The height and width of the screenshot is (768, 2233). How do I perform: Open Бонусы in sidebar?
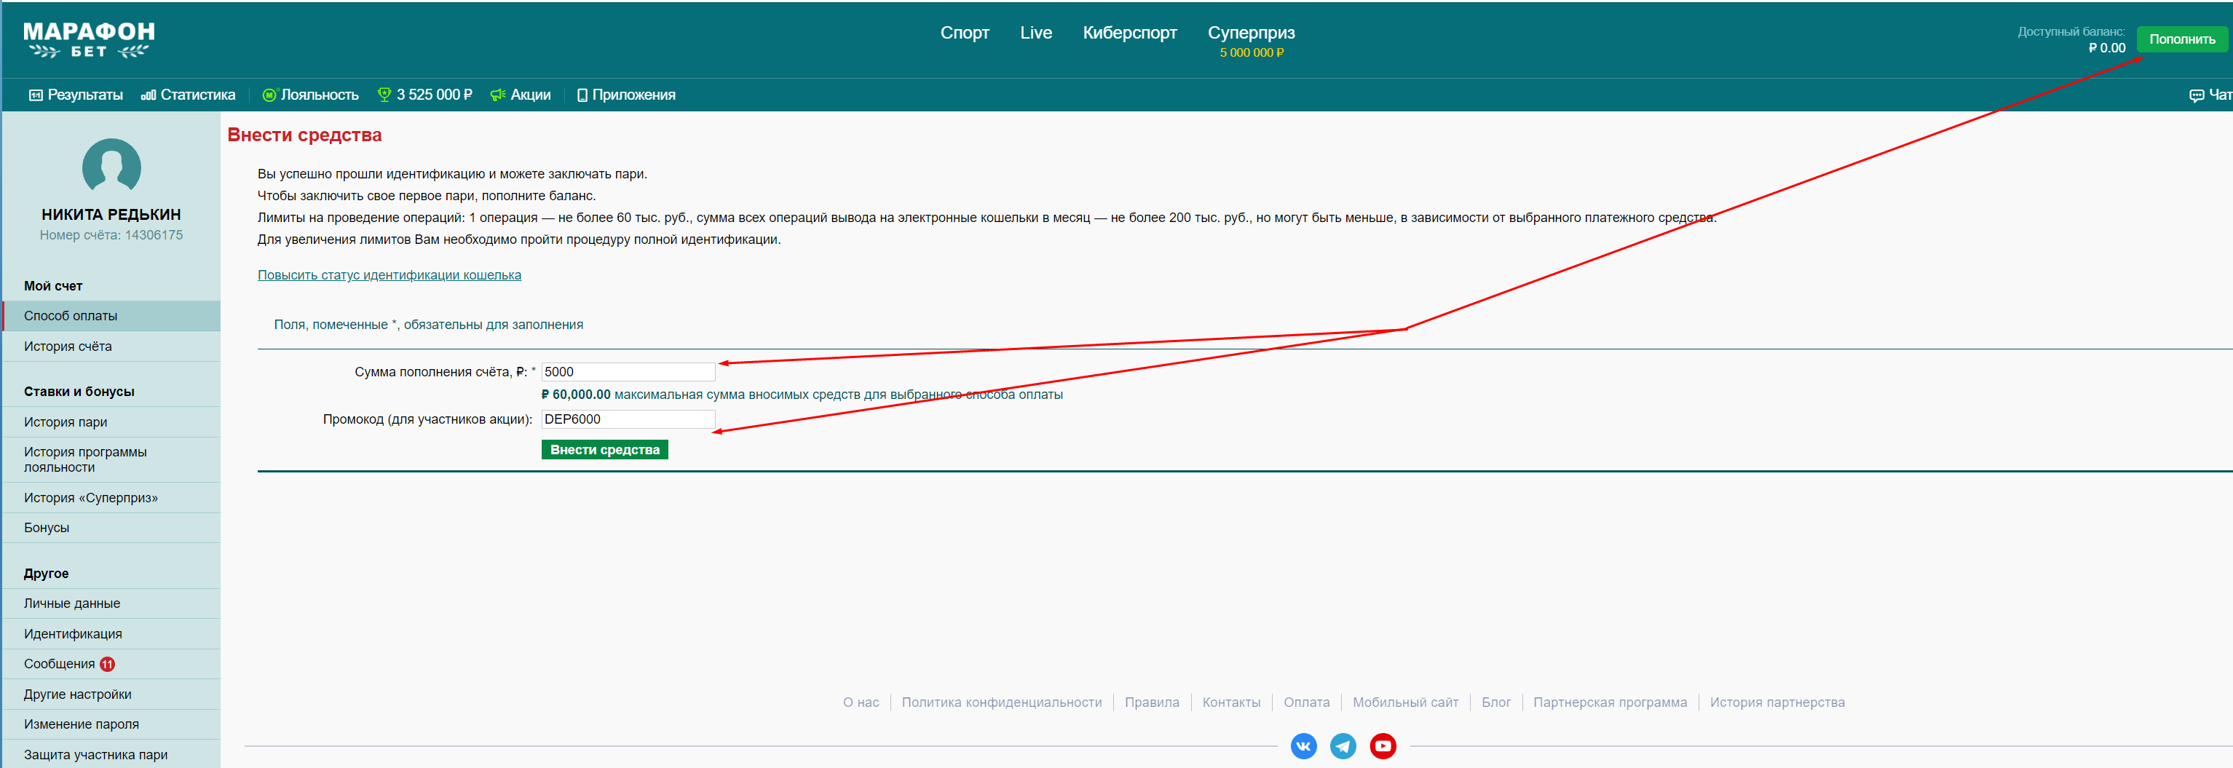[111, 528]
